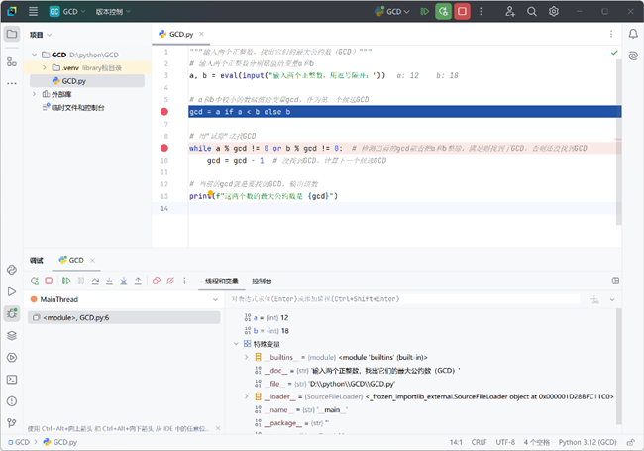
Task: Open editor tab options menu
Action: click(611, 34)
